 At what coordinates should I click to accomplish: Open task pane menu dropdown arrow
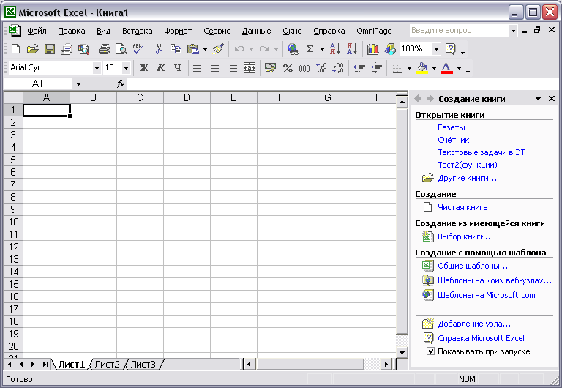pos(538,99)
